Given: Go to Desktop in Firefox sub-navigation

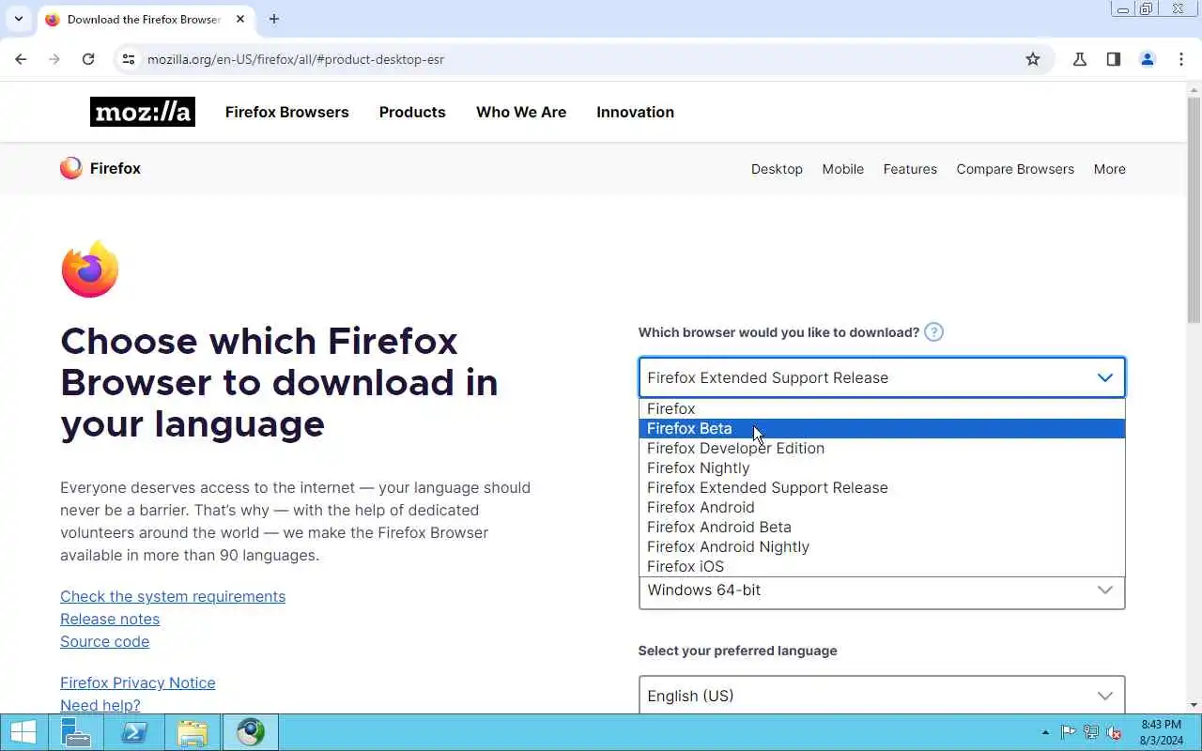Looking at the screenshot, I should 777,169.
